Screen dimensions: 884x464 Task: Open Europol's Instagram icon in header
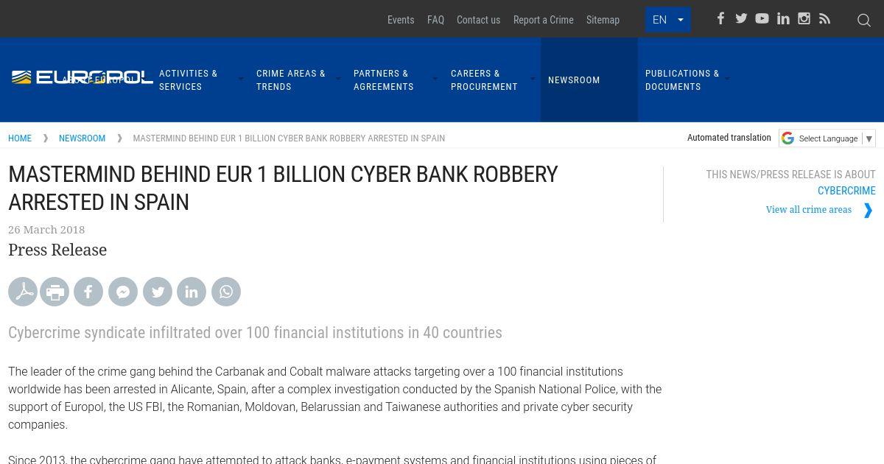pyautogui.click(x=804, y=19)
